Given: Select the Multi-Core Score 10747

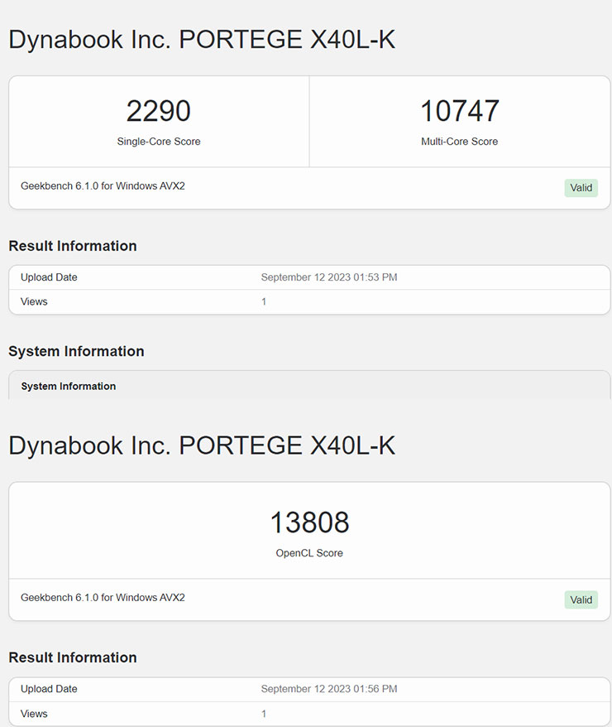Looking at the screenshot, I should [x=461, y=111].
